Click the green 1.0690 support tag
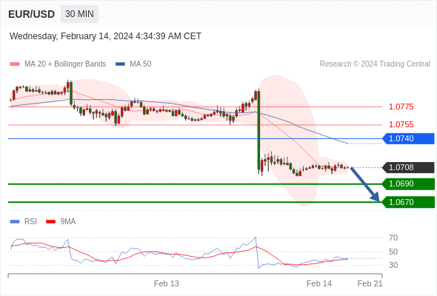 pos(408,184)
